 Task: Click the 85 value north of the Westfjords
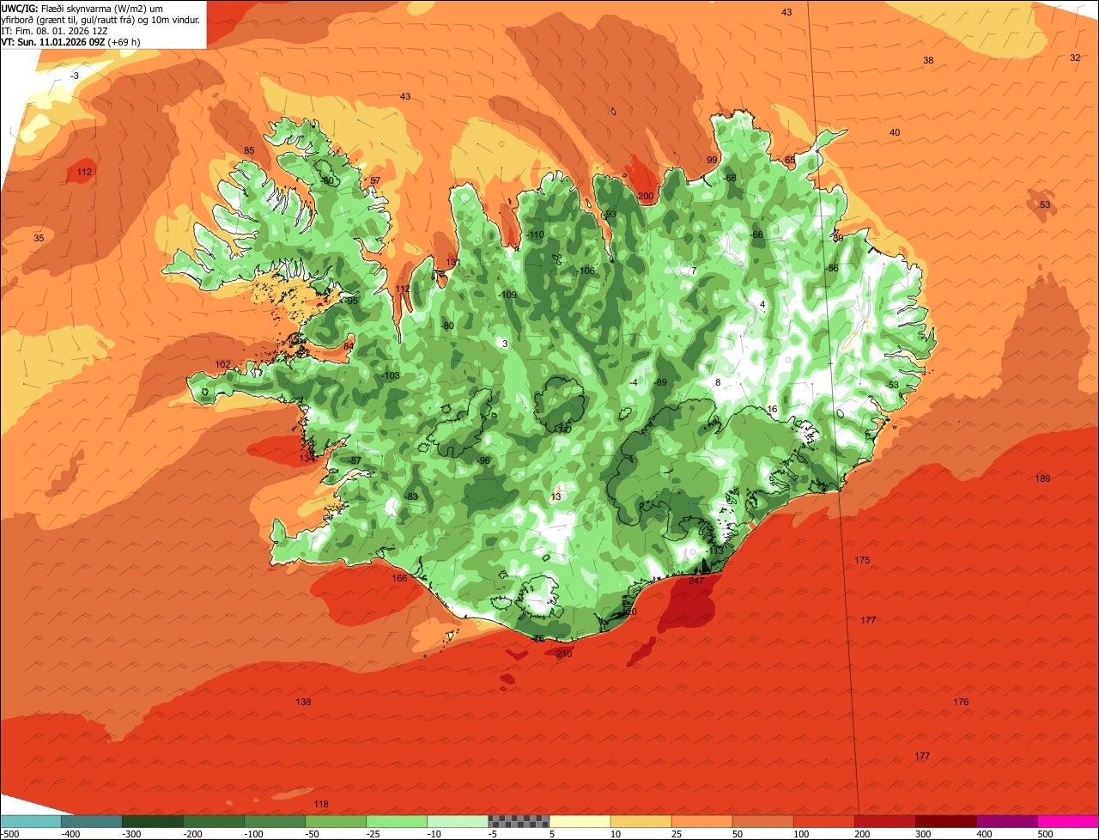tap(249, 150)
